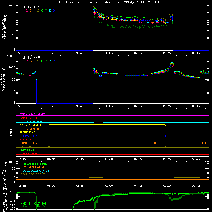Click 06:15 tick on front segments time axis
Image resolution: width=212 pixels, height=212 pixels.
(22, 53)
